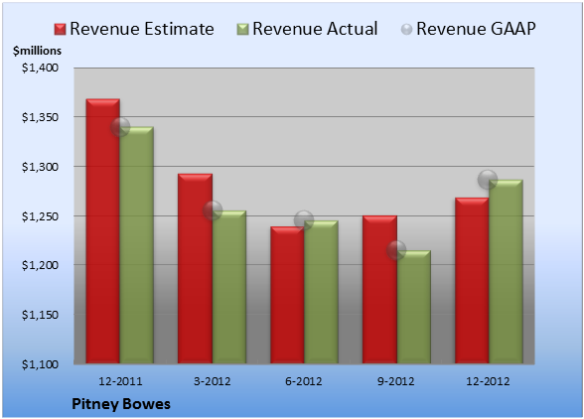Click the $1,300 axis value

pos(40,167)
